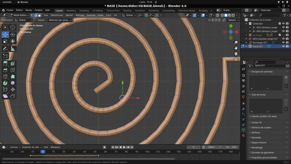Choose the Poly Build tool

pyautogui.click(x=13, y=76)
